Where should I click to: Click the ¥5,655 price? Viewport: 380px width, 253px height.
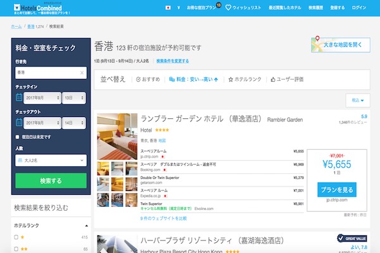tap(337, 164)
